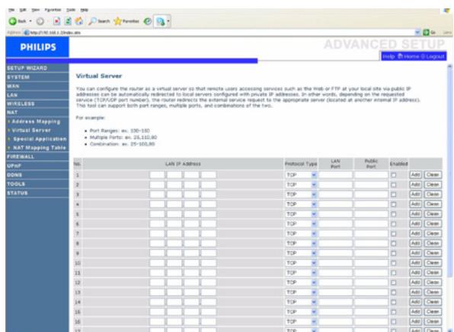Open the Edit menu
Image resolution: width=454 pixels, height=332 pixels.
(23, 10)
